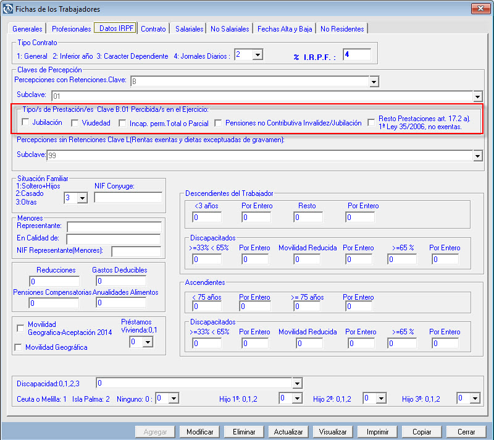
Task: Open the Discapacidad 0,1,2,3 dropdown
Action: pos(298,383)
